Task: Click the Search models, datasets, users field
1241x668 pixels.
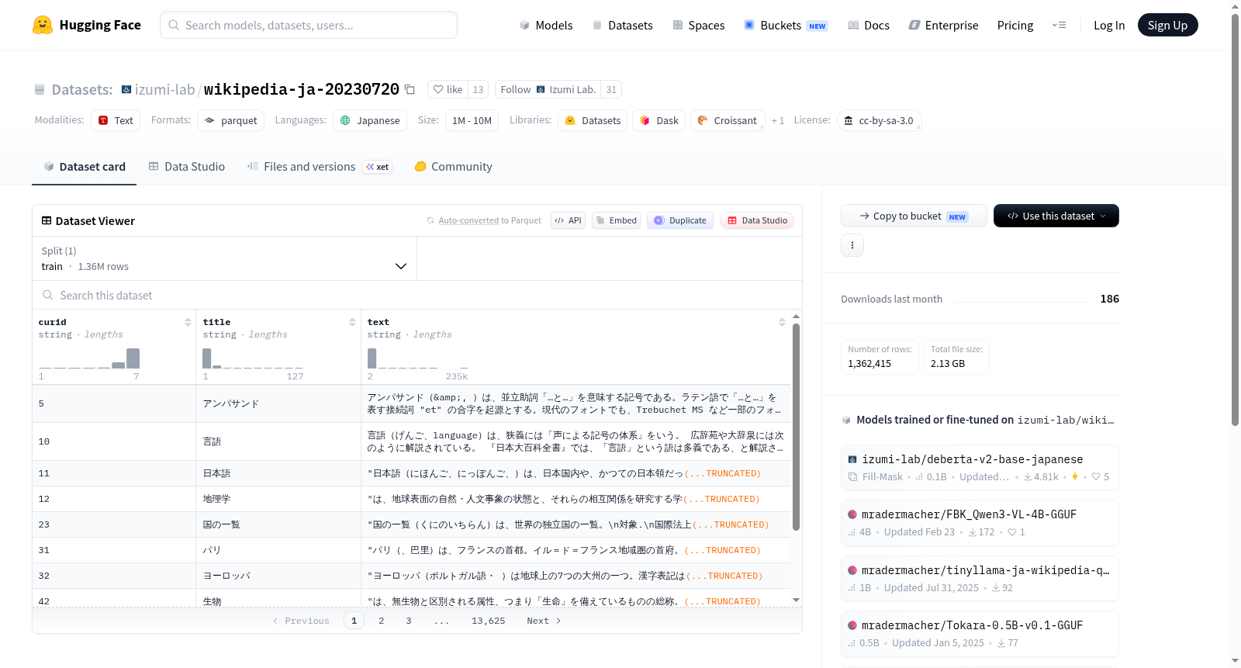Action: pos(309,25)
